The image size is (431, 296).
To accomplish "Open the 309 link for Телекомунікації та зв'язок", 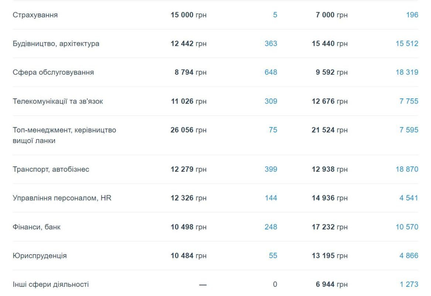I will [271, 101].
